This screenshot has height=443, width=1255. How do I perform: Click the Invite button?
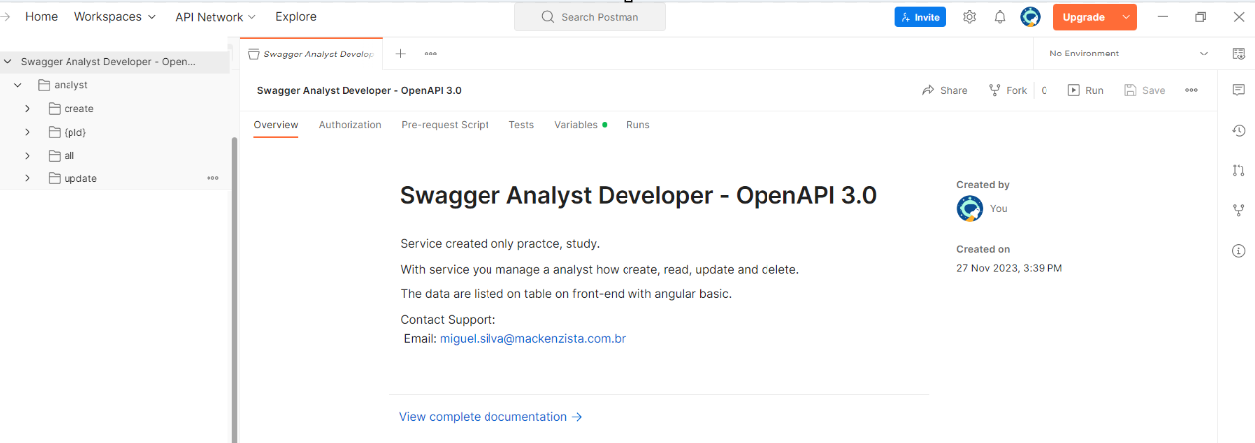point(919,17)
